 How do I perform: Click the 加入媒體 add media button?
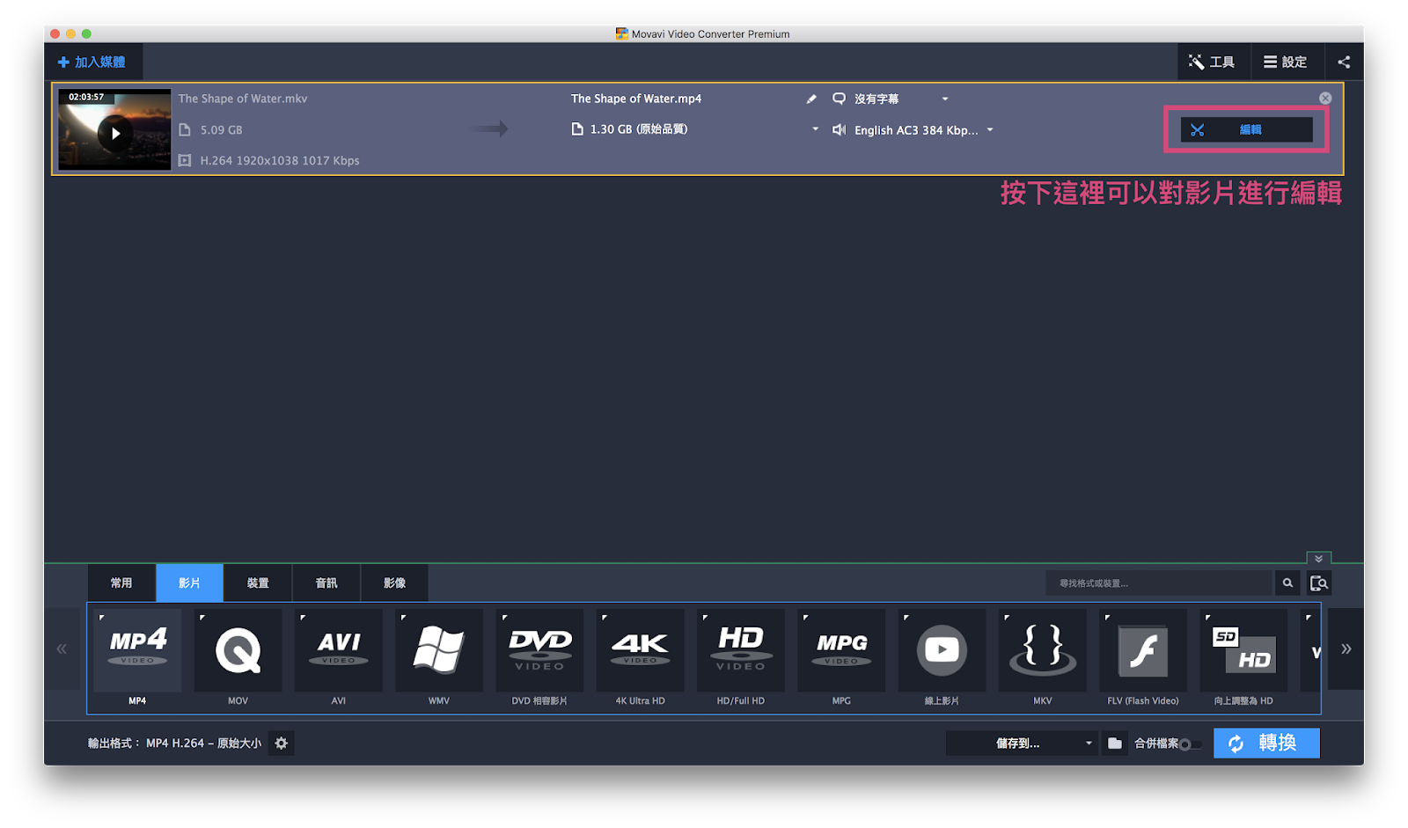(x=92, y=62)
